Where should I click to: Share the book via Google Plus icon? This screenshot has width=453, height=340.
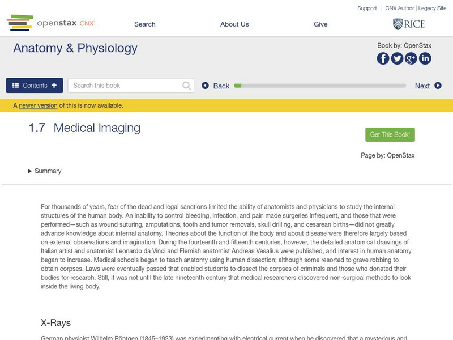(411, 58)
